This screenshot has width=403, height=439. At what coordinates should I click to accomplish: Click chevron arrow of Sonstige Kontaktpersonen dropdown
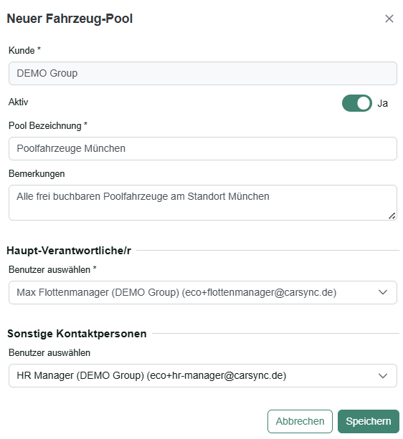pyautogui.click(x=383, y=376)
